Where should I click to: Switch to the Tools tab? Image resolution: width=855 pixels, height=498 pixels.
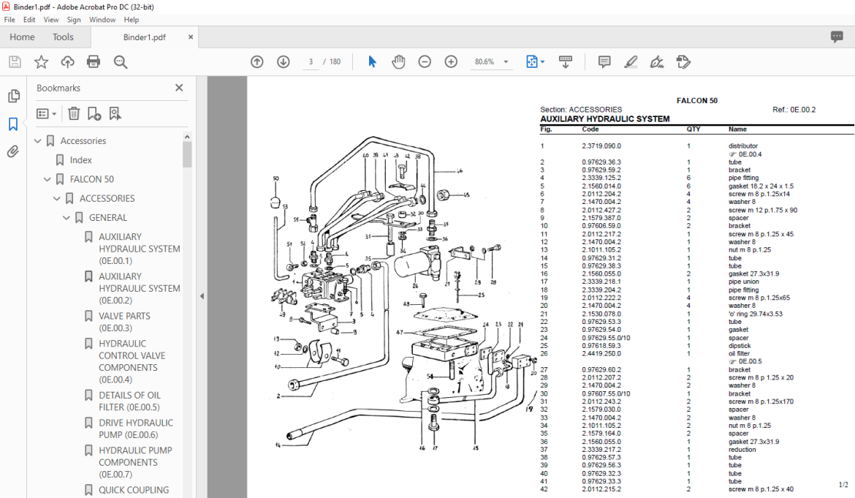[x=63, y=37]
